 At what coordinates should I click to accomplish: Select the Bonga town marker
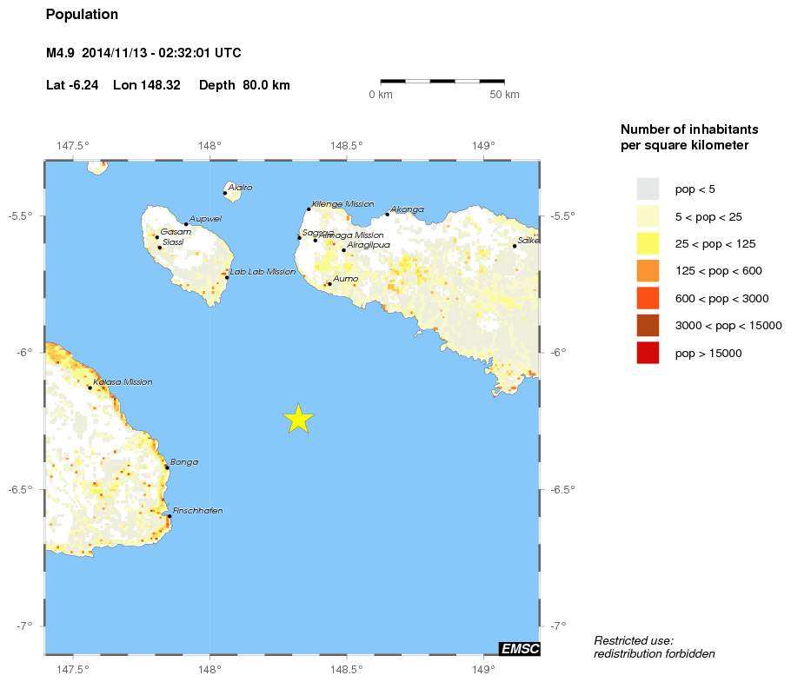click(167, 467)
